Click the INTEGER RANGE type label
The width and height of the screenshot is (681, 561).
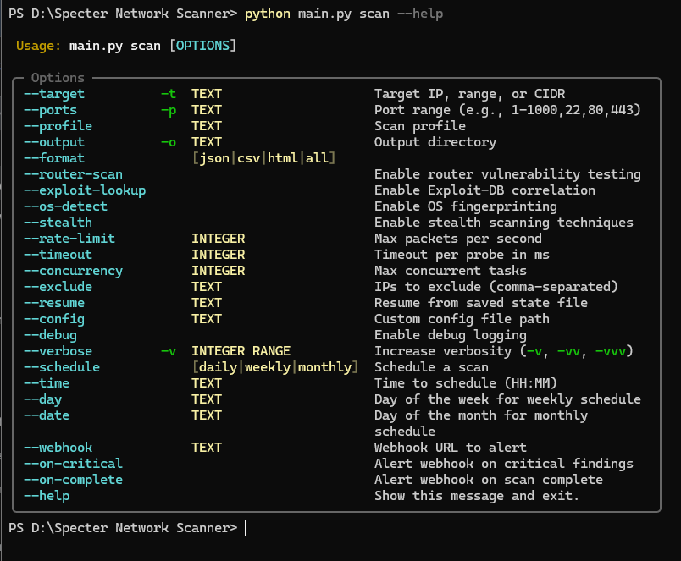pos(241,351)
